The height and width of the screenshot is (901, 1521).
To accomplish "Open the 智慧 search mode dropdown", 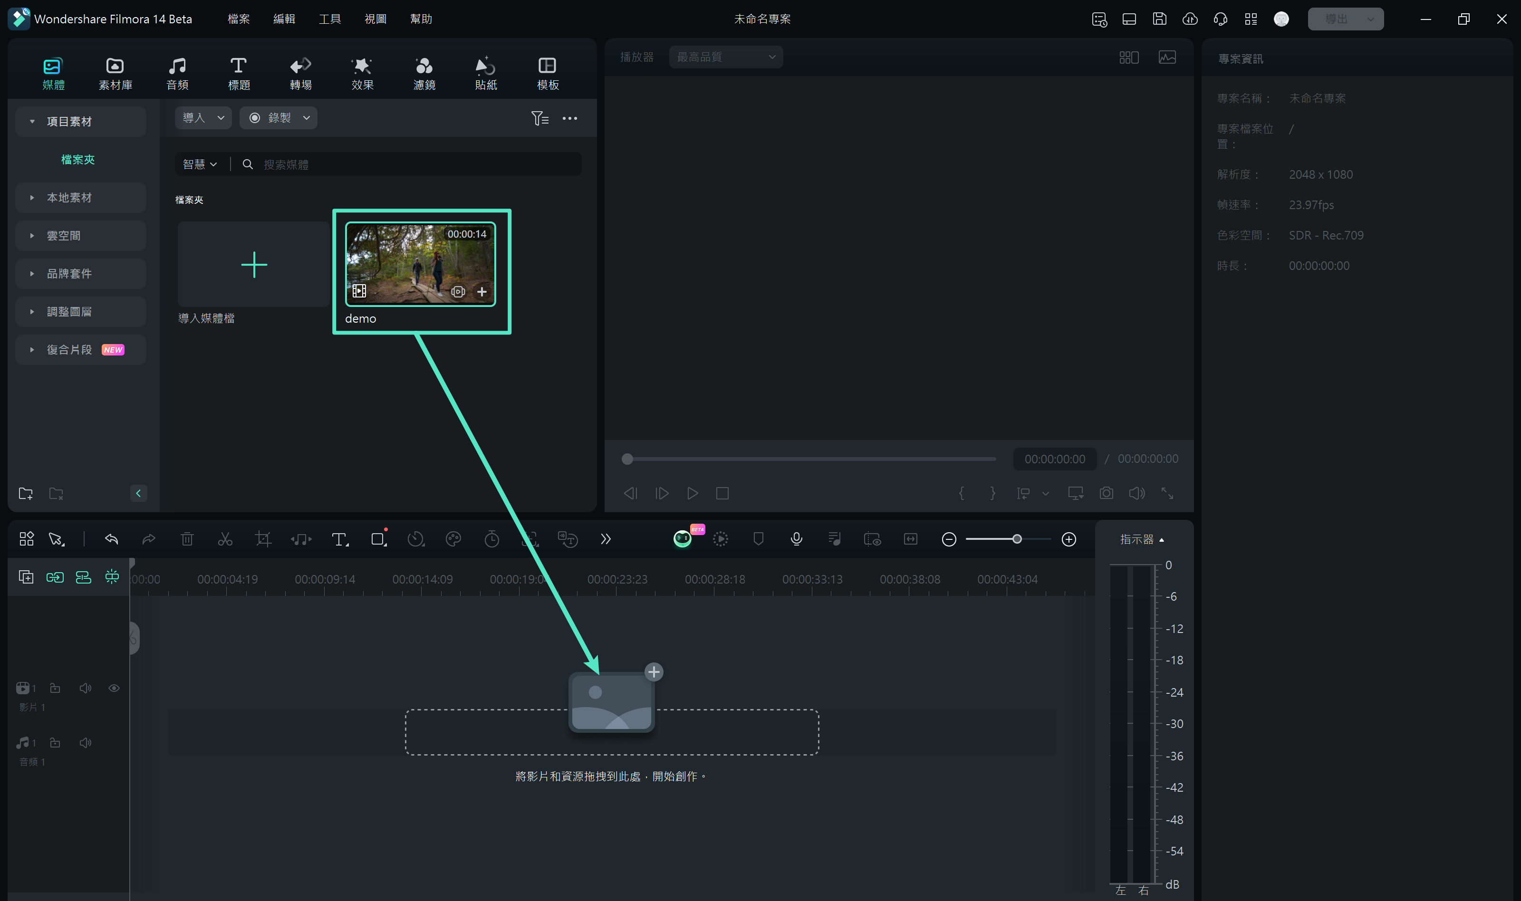I will [200, 164].
